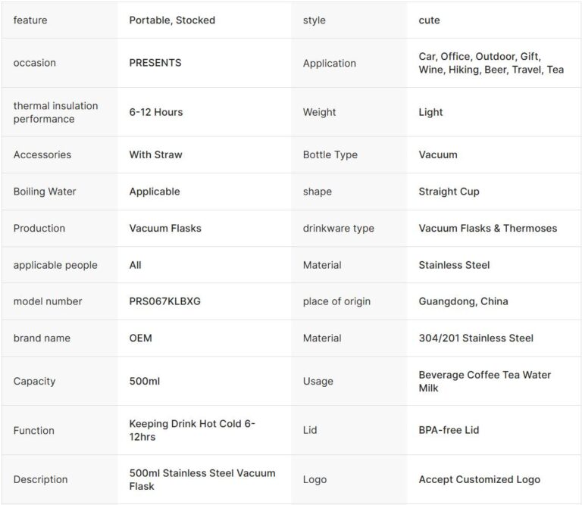The height and width of the screenshot is (505, 582).
Task: Select the '304/201 Stainless Steel' material value
Action: click(x=476, y=338)
